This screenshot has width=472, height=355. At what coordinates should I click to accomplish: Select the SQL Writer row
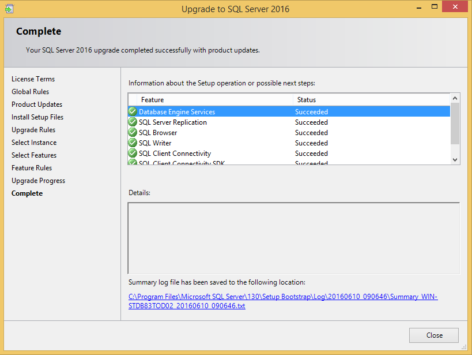[289, 143]
